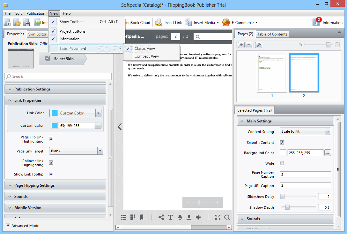Click the fullscreen icon in viewer toolbar

pos(218,217)
